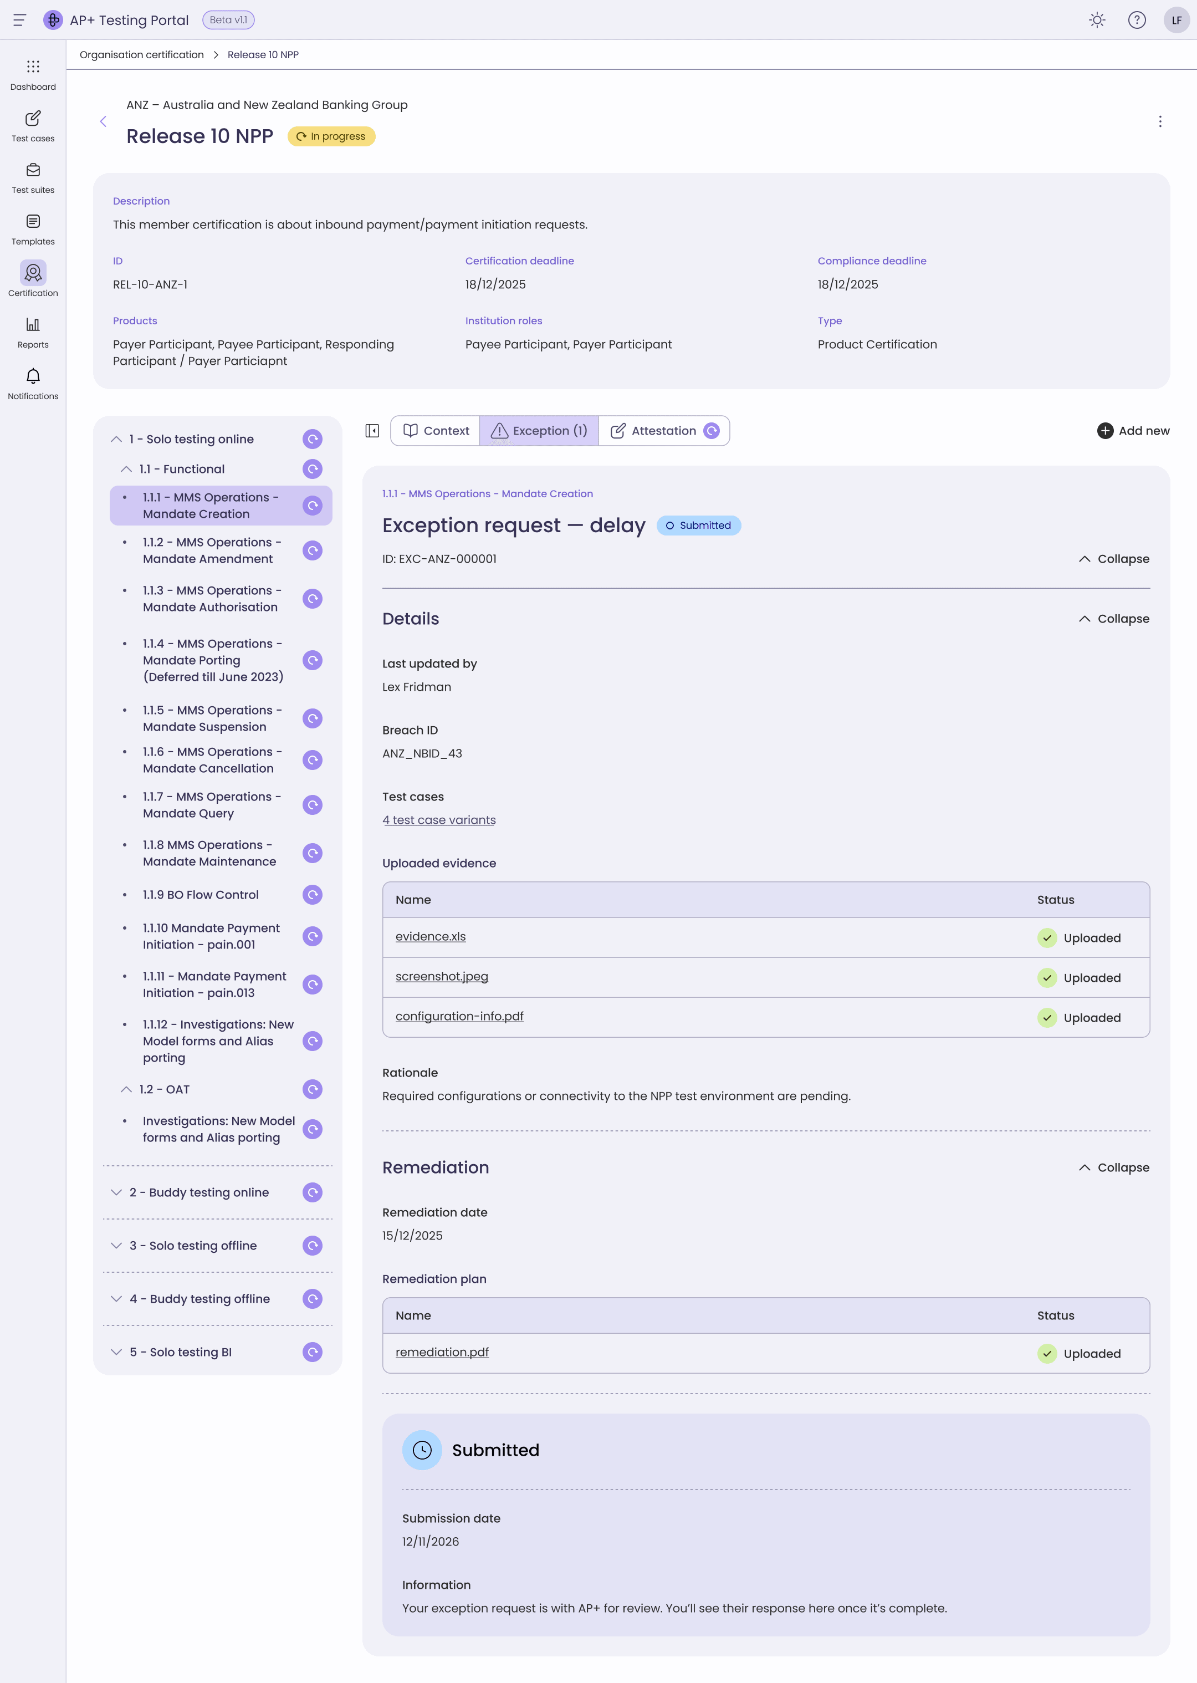The image size is (1197, 1683).
Task: Collapse the 1 - Solo testing online section
Action: click(116, 440)
